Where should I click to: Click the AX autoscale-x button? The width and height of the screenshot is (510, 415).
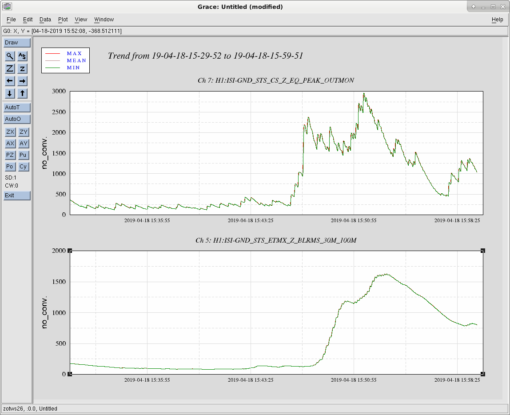pos(10,144)
